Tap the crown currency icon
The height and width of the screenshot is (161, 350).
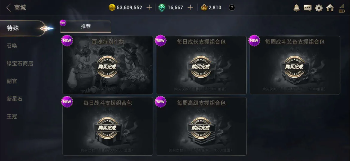click(x=204, y=7)
